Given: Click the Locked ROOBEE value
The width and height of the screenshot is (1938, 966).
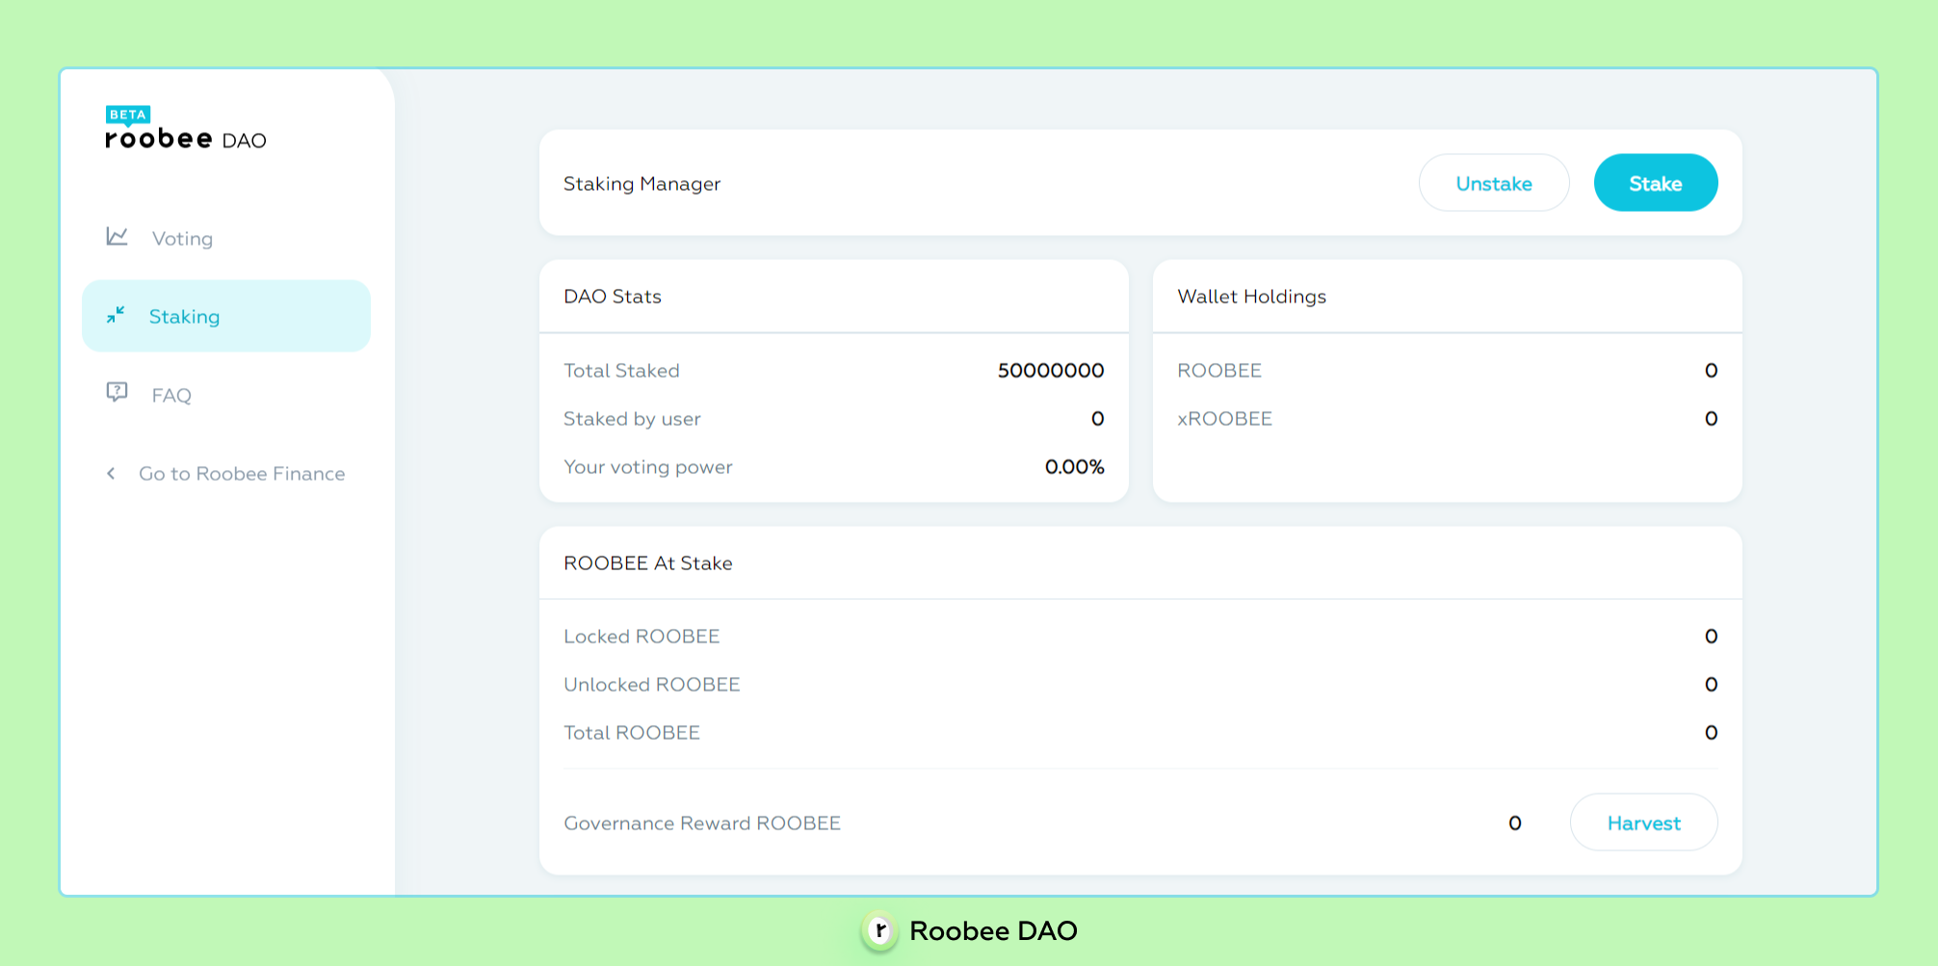Looking at the screenshot, I should tap(1711, 636).
